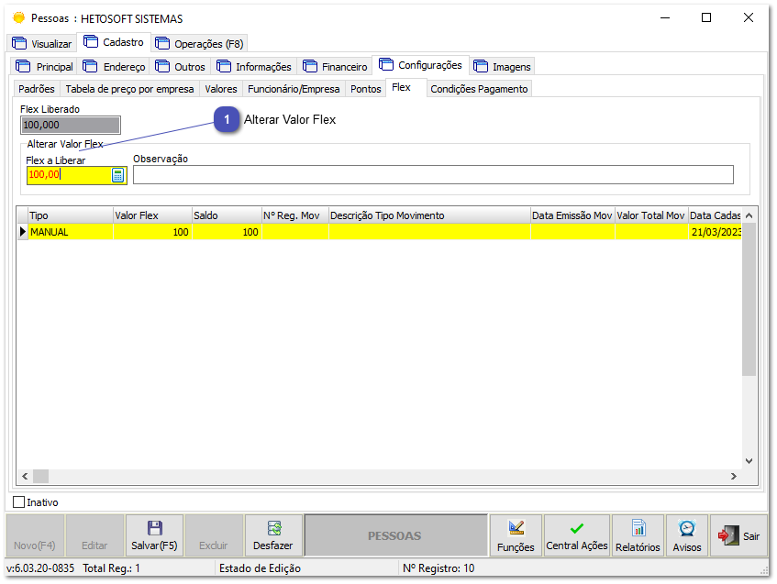The height and width of the screenshot is (584, 777).
Task: Click the Operações (F8) tab
Action: click(199, 43)
